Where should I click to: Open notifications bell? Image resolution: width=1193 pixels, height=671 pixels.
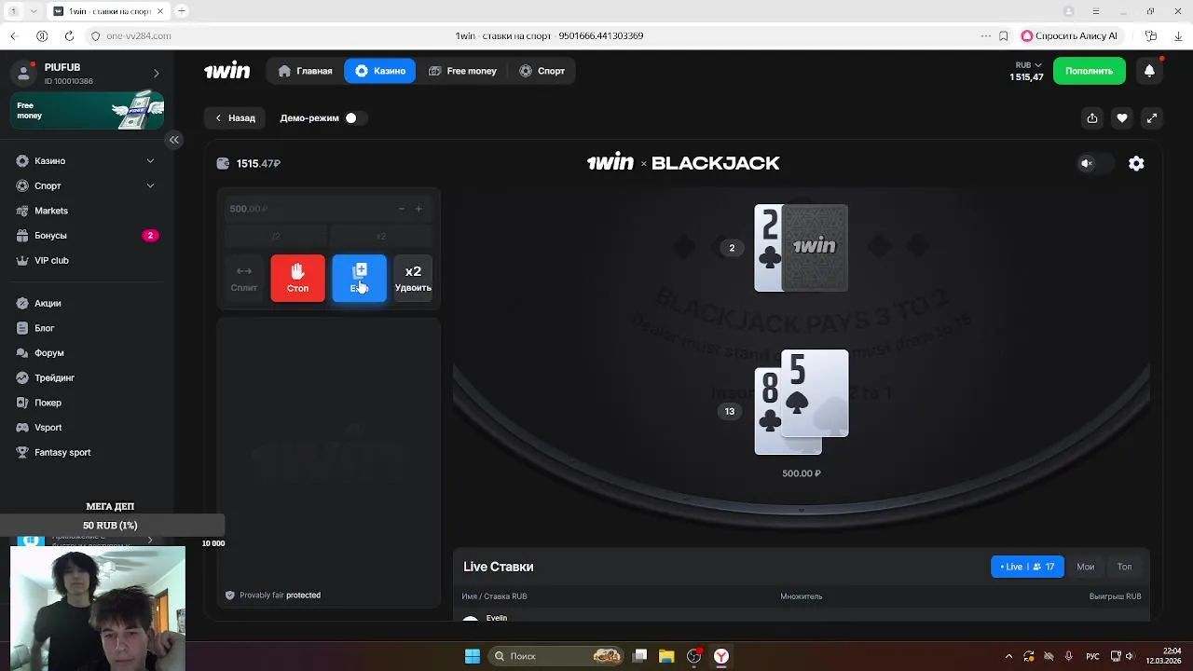1149,71
